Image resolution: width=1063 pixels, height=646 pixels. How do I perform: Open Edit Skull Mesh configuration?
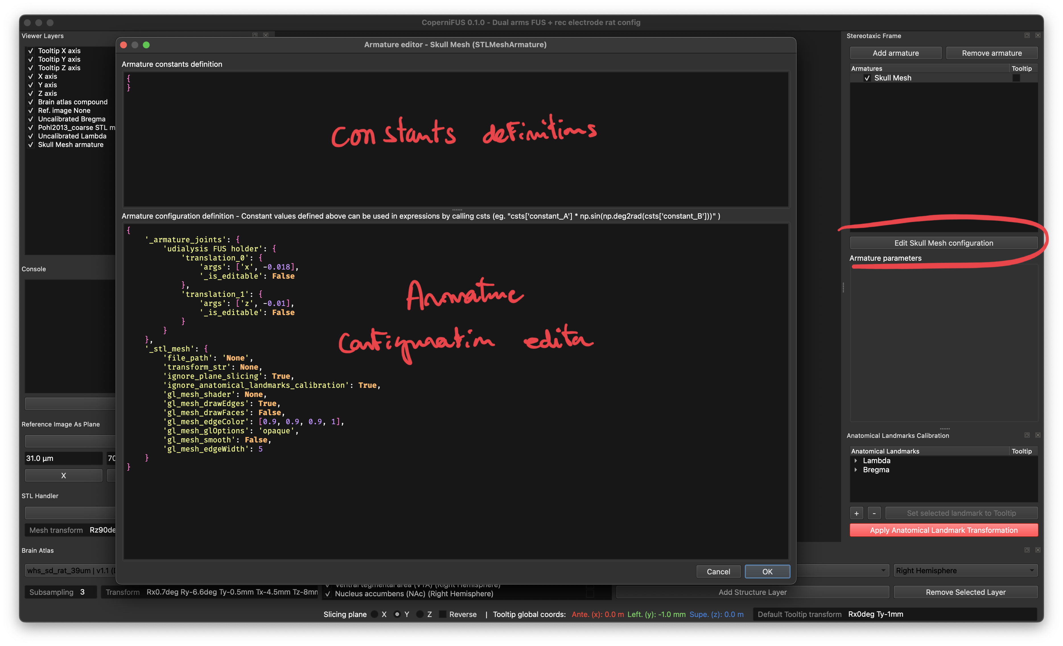[x=943, y=243]
